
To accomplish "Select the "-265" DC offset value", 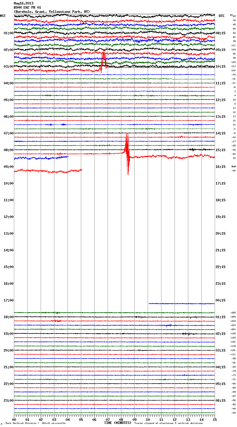I will pos(233,313).
